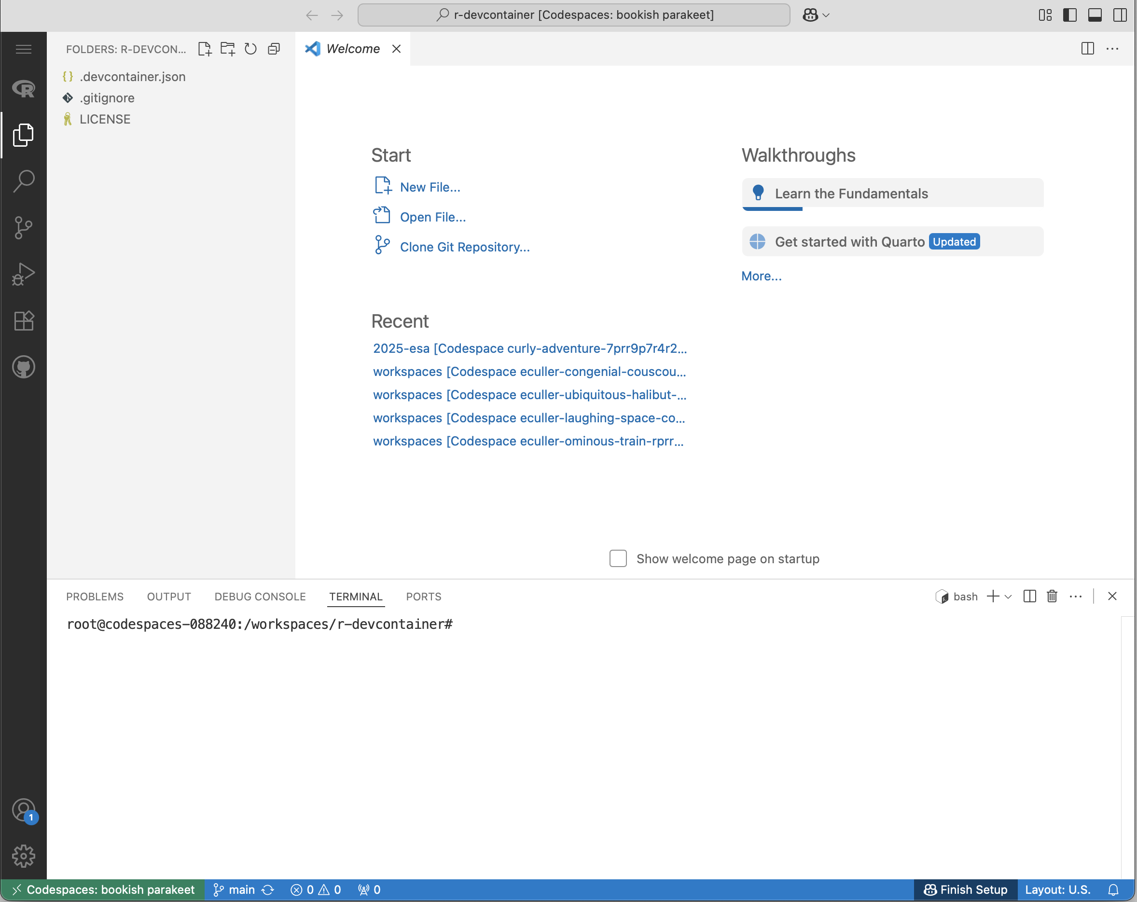Screen dimensions: 1137x902
Task: Click the New Folder icon in Explorer header
Action: (227, 49)
